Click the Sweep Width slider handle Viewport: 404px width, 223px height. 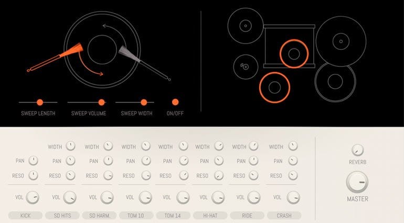[144, 102]
